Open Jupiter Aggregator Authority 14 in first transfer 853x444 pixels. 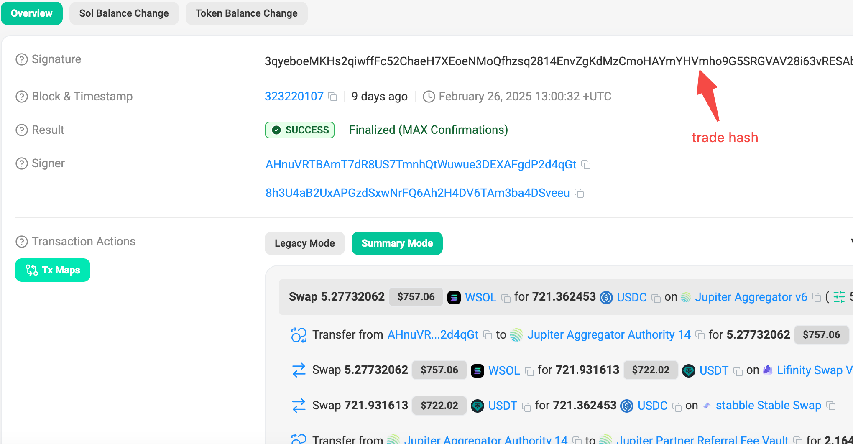(x=609, y=335)
